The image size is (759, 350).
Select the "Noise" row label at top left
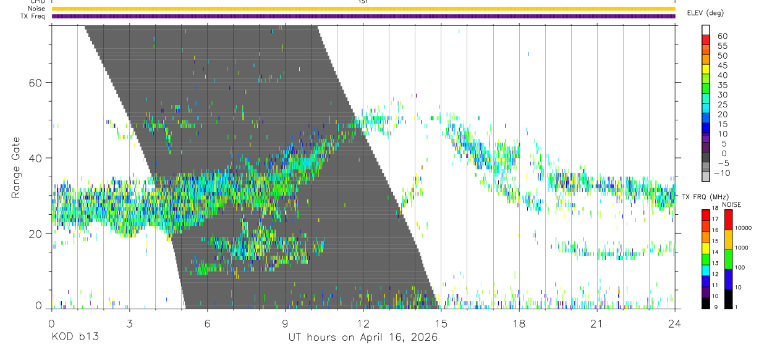pyautogui.click(x=36, y=9)
